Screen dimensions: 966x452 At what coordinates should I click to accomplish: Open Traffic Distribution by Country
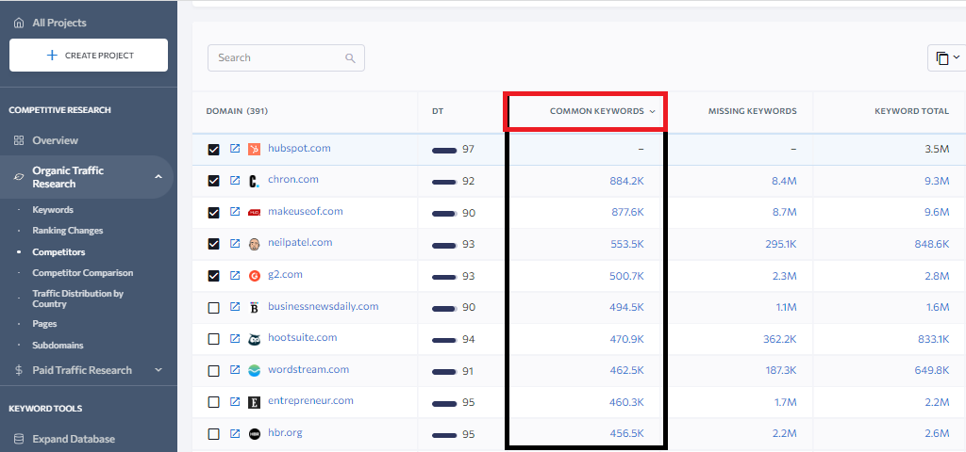tap(78, 299)
